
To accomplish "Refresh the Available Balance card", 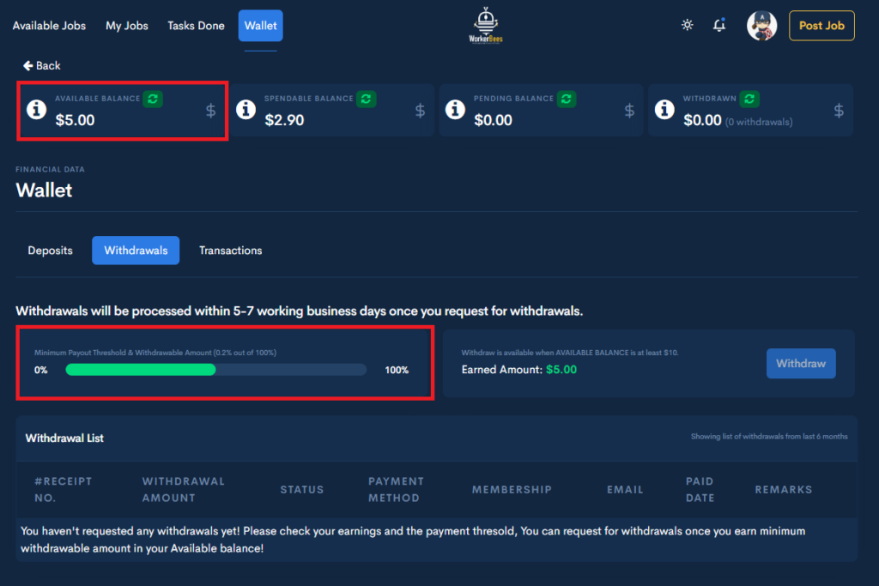I will tap(153, 99).
